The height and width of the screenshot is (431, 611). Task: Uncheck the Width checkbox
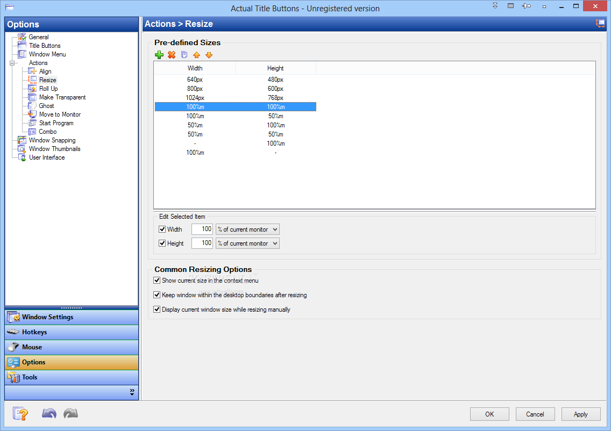point(162,229)
